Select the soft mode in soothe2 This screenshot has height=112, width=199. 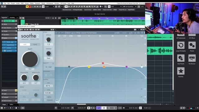click(x=25, y=44)
